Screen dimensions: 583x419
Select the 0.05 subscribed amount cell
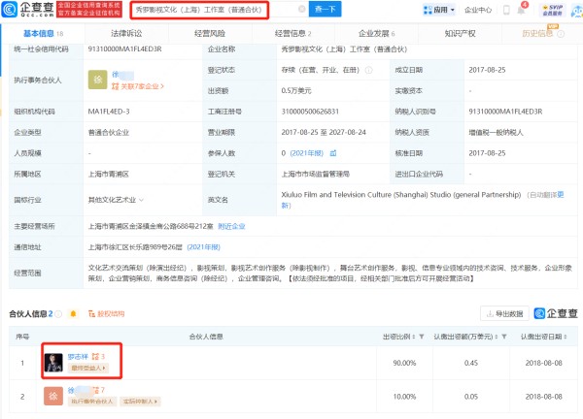[x=471, y=397]
